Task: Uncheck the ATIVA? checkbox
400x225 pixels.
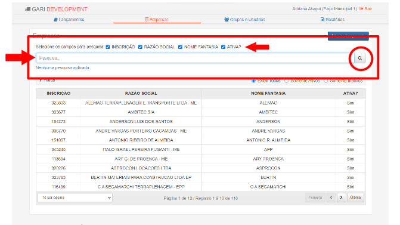Action: 223,47
